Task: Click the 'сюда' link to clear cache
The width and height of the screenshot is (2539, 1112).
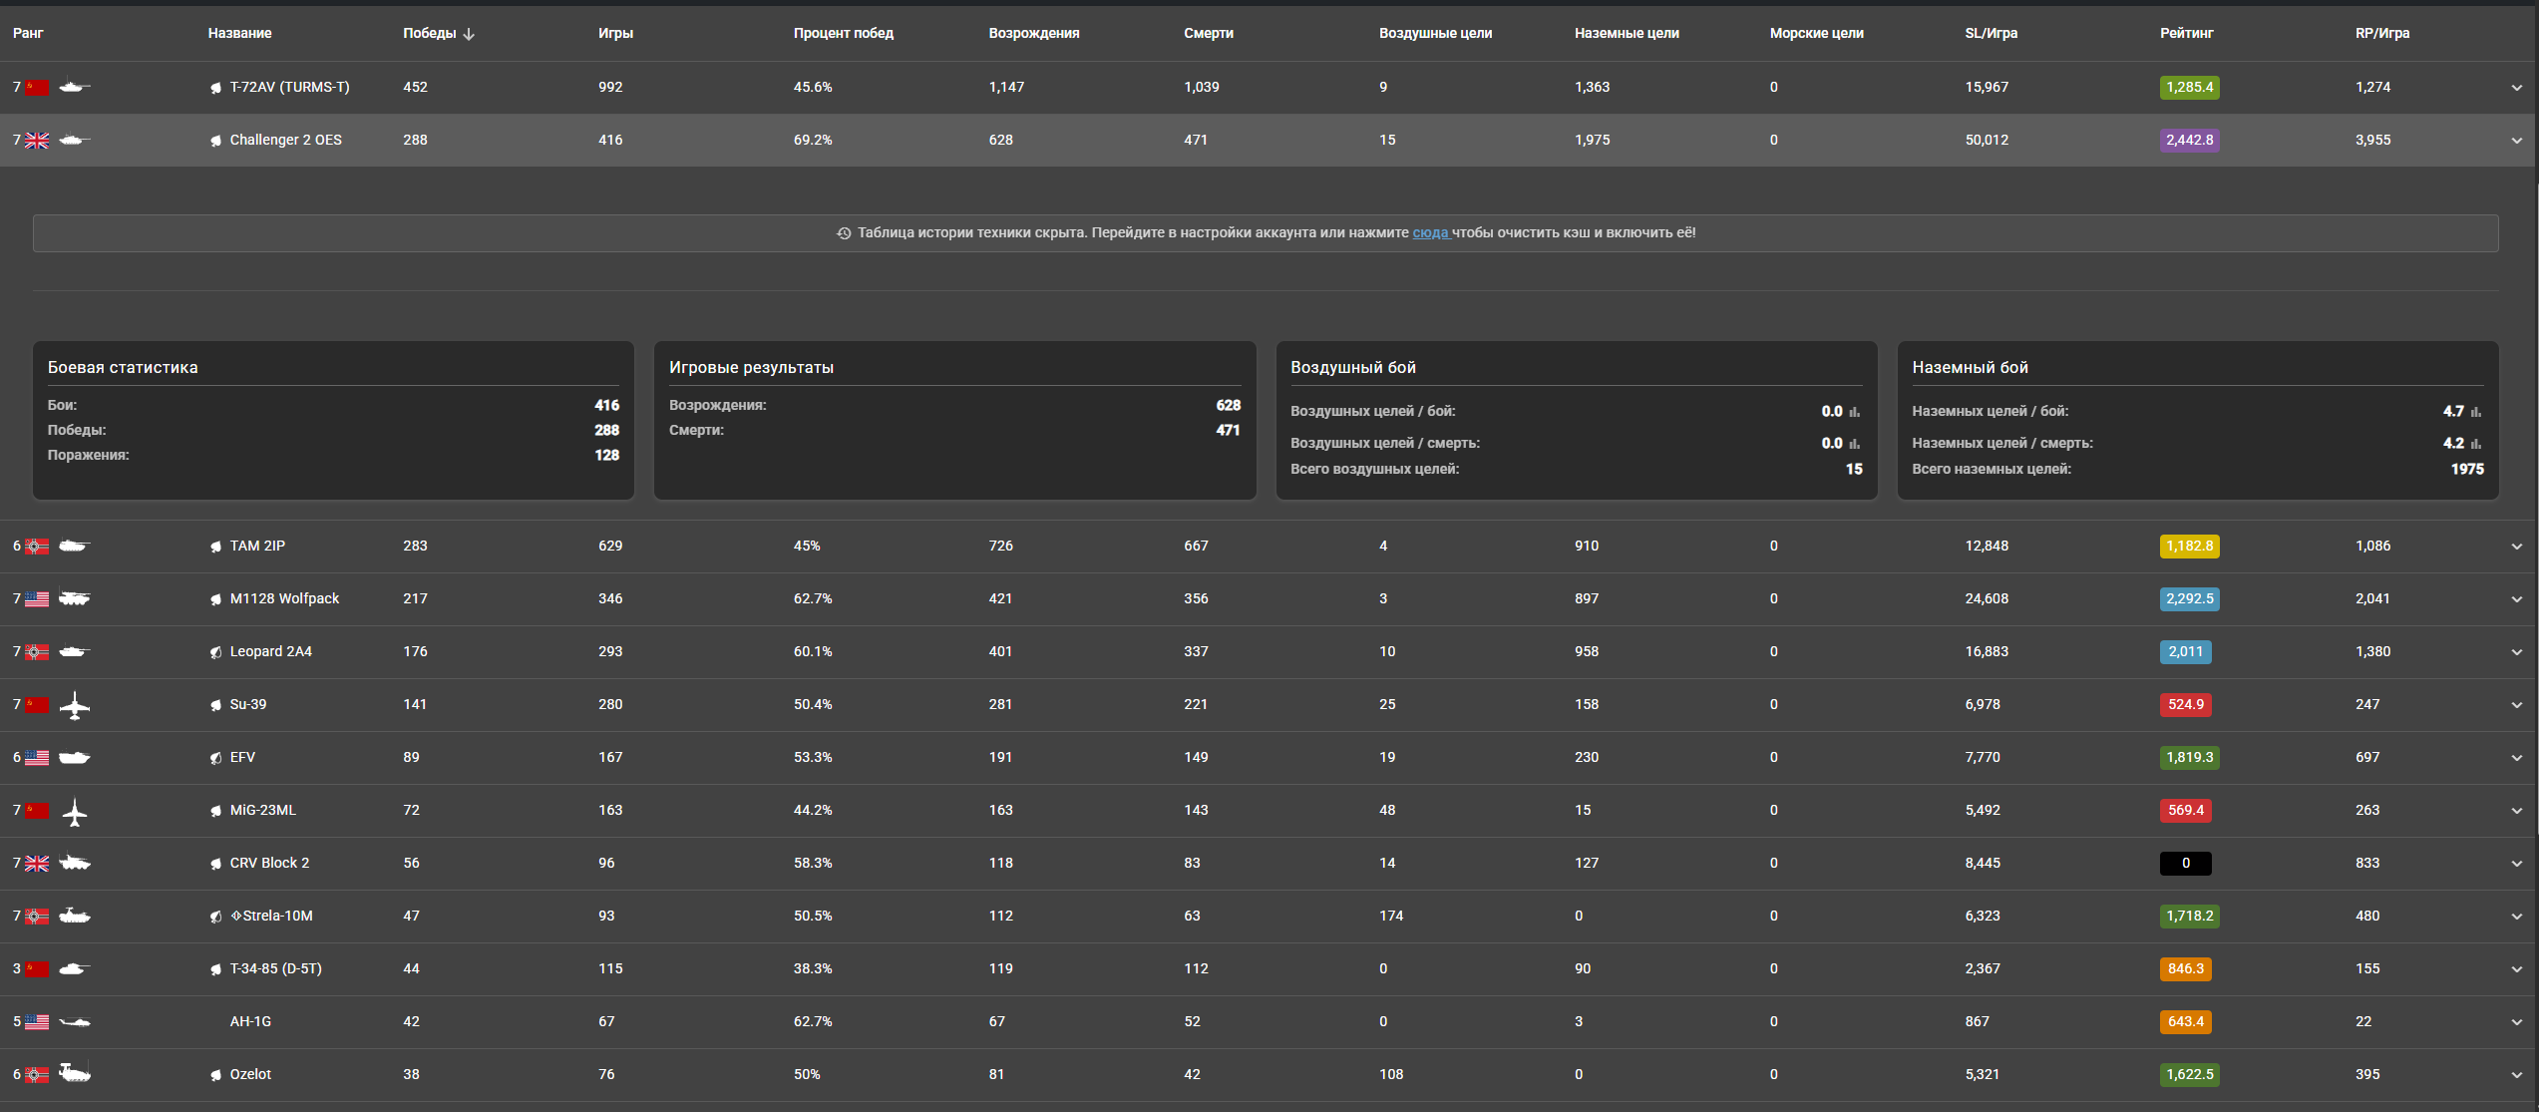Action: coord(1429,232)
